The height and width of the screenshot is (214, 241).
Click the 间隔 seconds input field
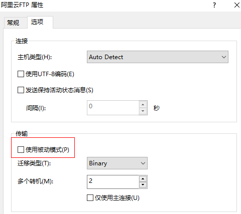tap(113, 108)
